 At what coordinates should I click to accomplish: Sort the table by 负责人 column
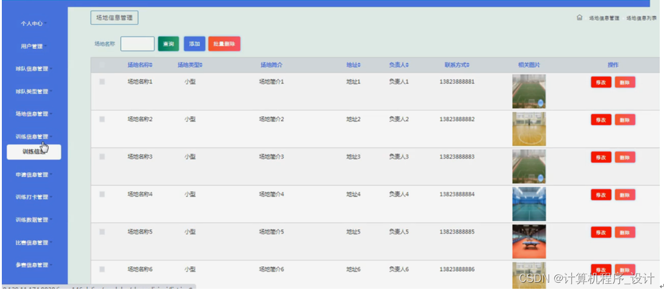(399, 65)
